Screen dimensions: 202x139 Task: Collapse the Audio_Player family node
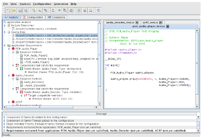[x=17, y=69]
